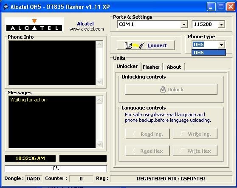Click the padlock icon on Unlock

[x=163, y=90]
